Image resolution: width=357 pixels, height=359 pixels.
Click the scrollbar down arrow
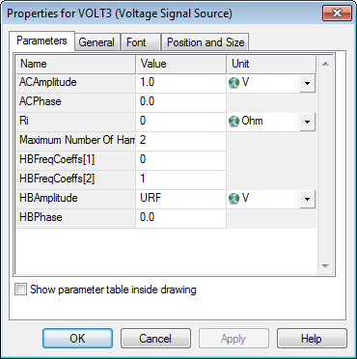click(325, 266)
